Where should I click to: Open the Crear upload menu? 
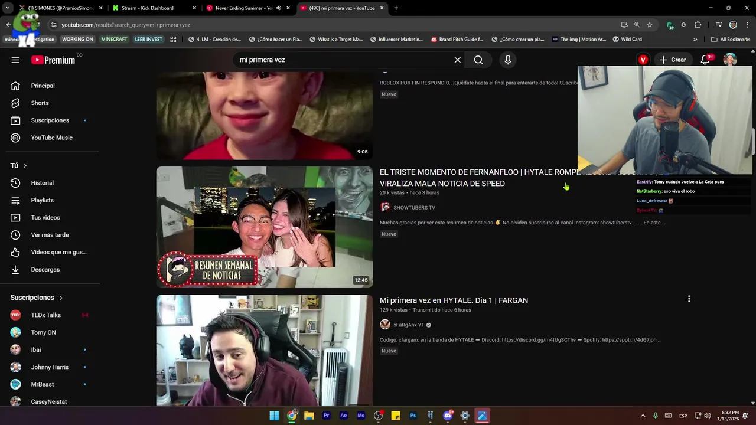click(x=673, y=60)
